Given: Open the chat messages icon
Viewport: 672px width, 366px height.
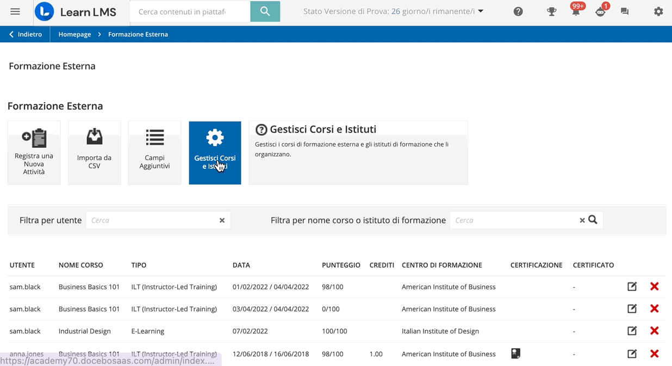Looking at the screenshot, I should pyautogui.click(x=625, y=11).
